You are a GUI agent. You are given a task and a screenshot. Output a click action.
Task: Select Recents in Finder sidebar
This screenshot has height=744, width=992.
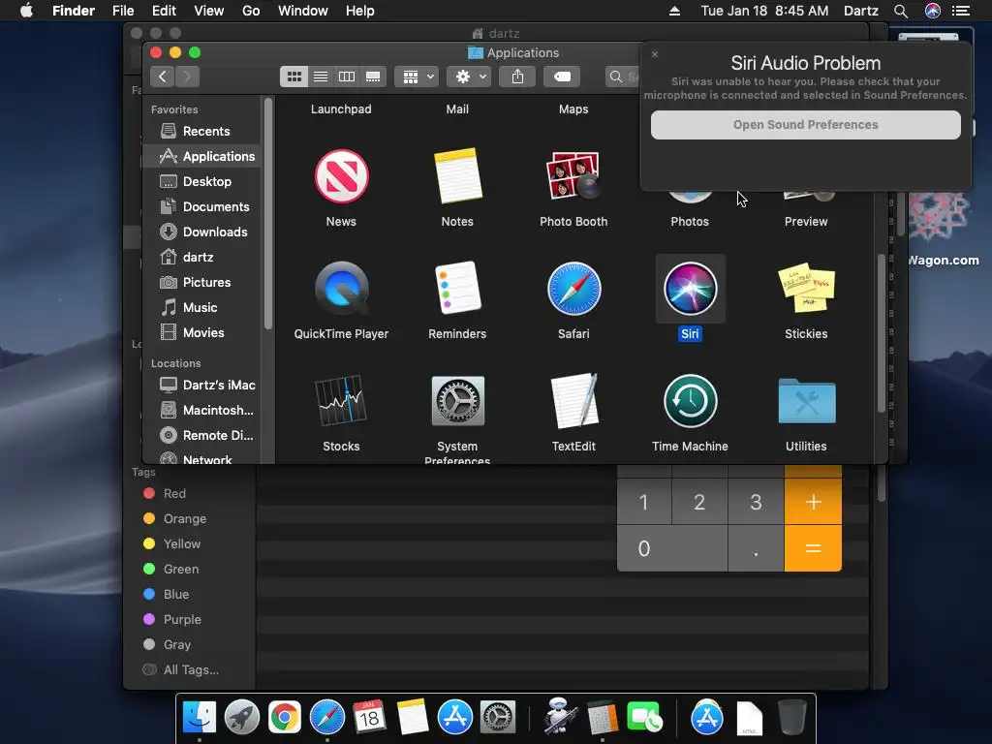(x=201, y=131)
